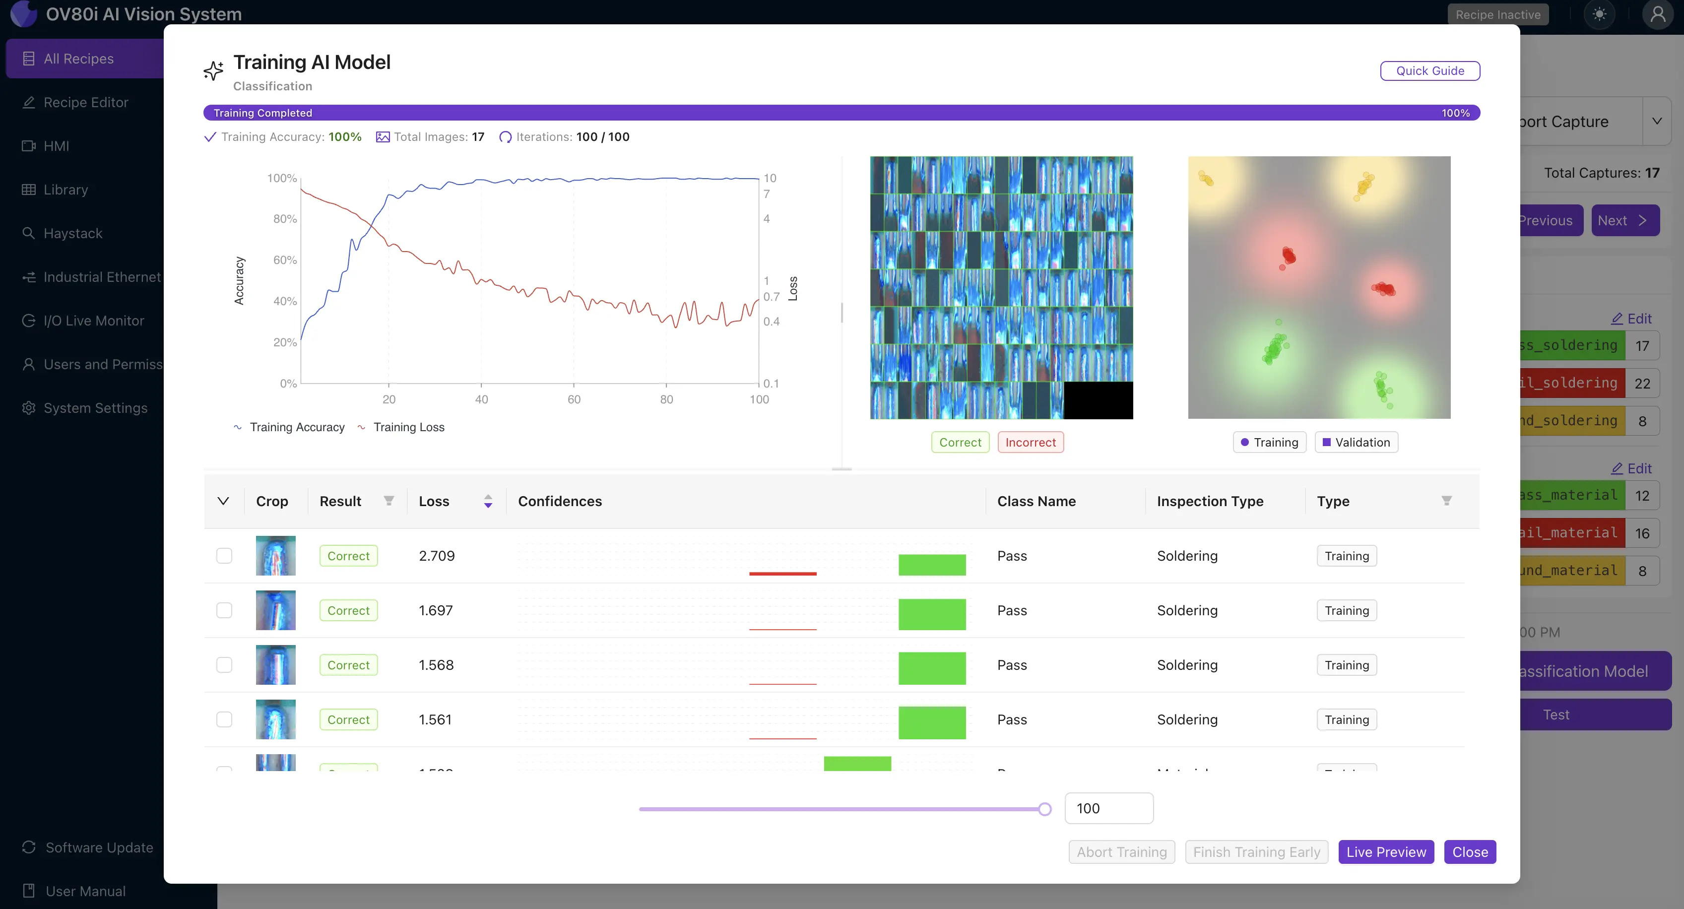Toggle the Incorrect results filter
The width and height of the screenshot is (1684, 909).
[1030, 442]
